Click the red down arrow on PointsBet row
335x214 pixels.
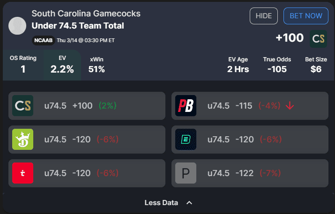click(x=290, y=106)
